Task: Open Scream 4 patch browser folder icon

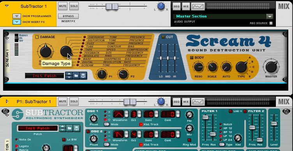Action: pos(76,76)
